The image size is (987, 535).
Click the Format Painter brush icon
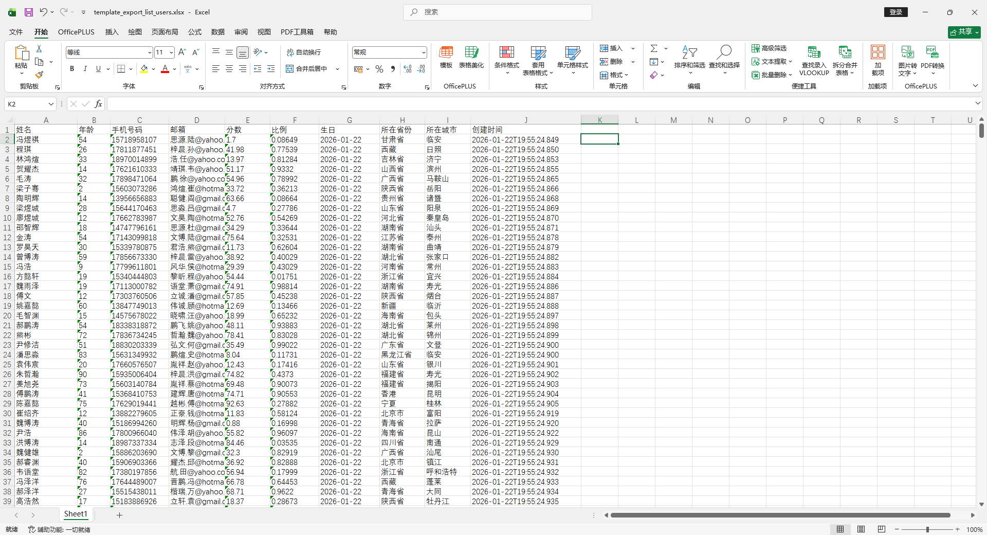coord(39,75)
